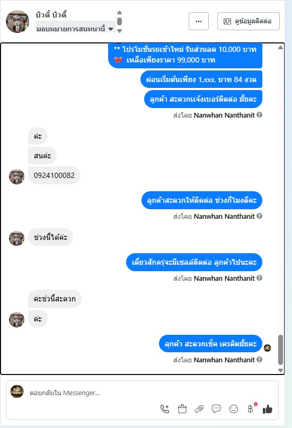Click the customer profile picture in header
Image resolution: width=292 pixels, height=428 pixels.
[17, 21]
